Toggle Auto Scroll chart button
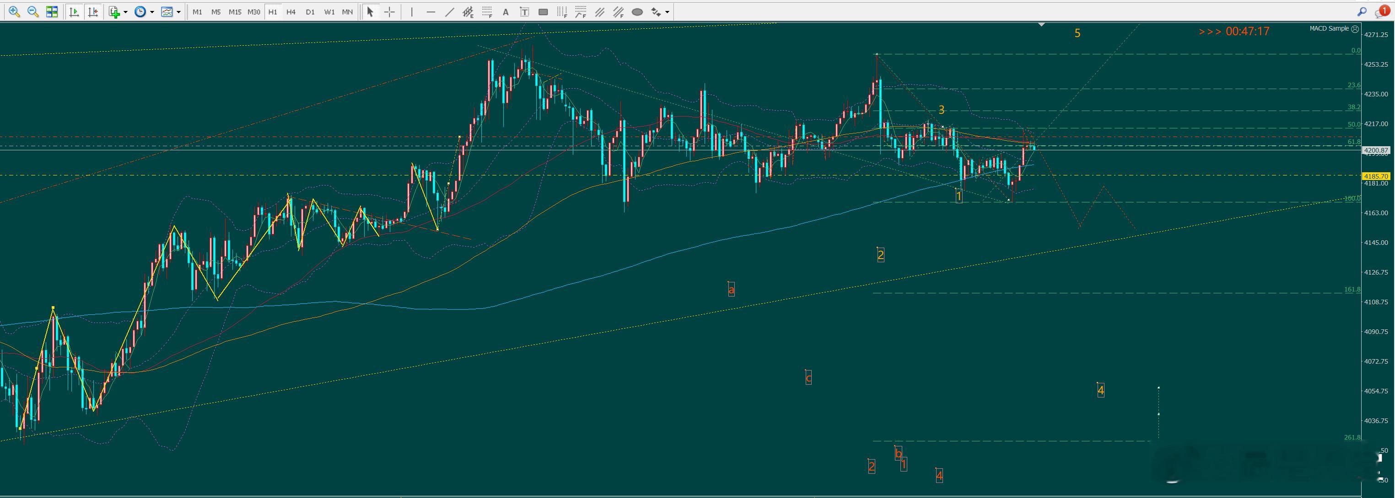Viewport: 1395px width, 498px height. (x=74, y=11)
